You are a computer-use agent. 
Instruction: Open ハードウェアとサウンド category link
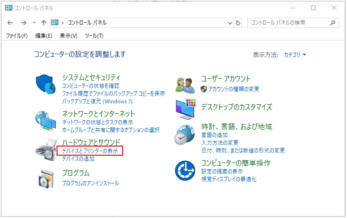tap(91, 142)
